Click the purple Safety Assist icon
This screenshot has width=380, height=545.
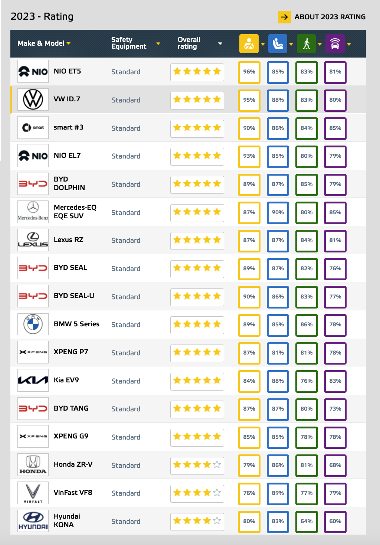(335, 44)
